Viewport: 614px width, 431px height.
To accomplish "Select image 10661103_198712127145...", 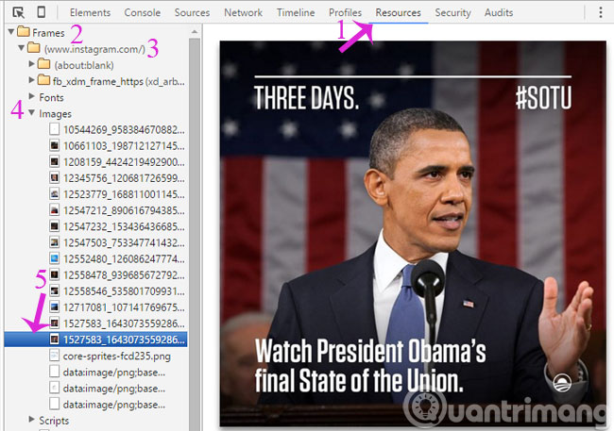I will pyautogui.click(x=124, y=146).
